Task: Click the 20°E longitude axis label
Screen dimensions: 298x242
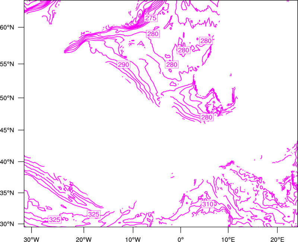Action: point(277,239)
